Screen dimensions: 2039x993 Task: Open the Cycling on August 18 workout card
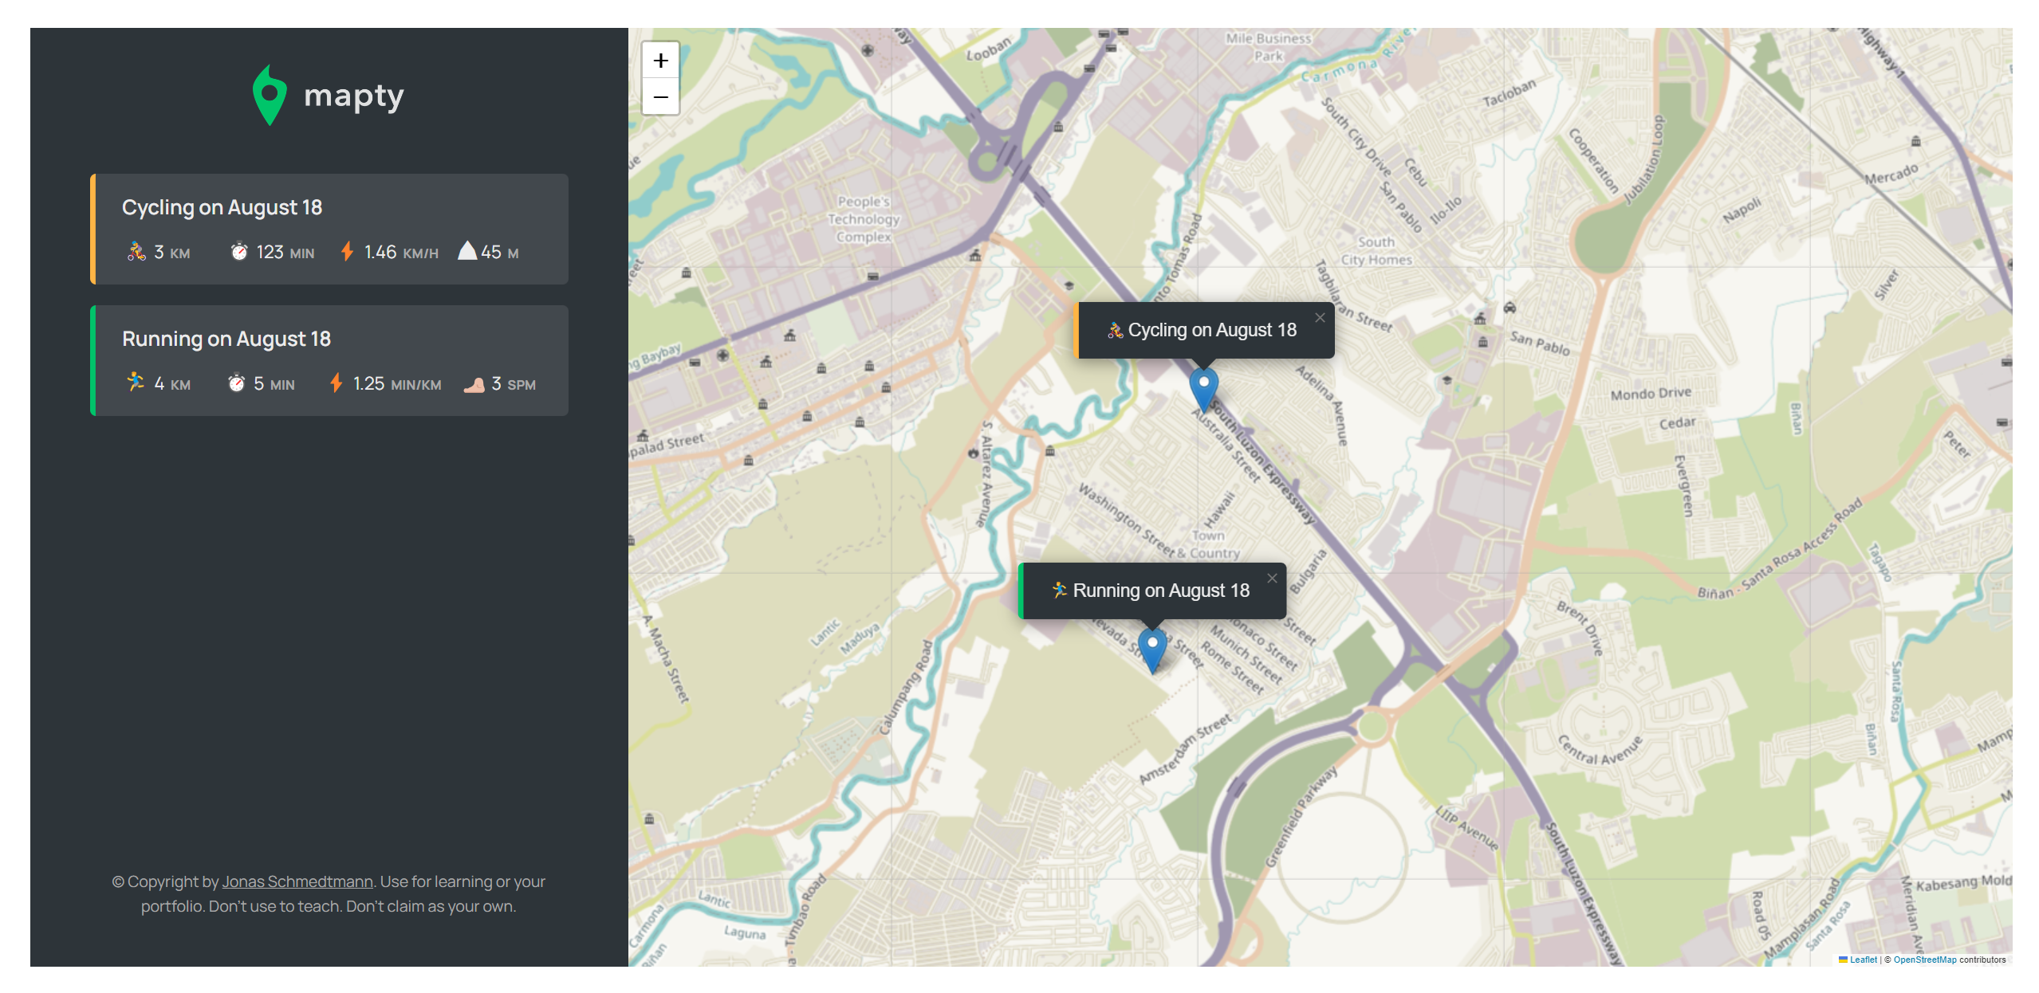329,229
